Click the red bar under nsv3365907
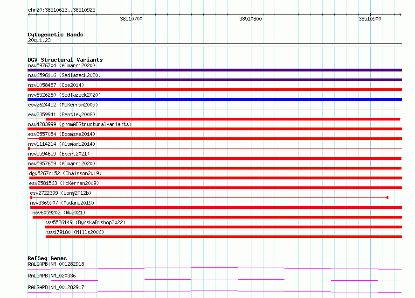 (x=216, y=207)
